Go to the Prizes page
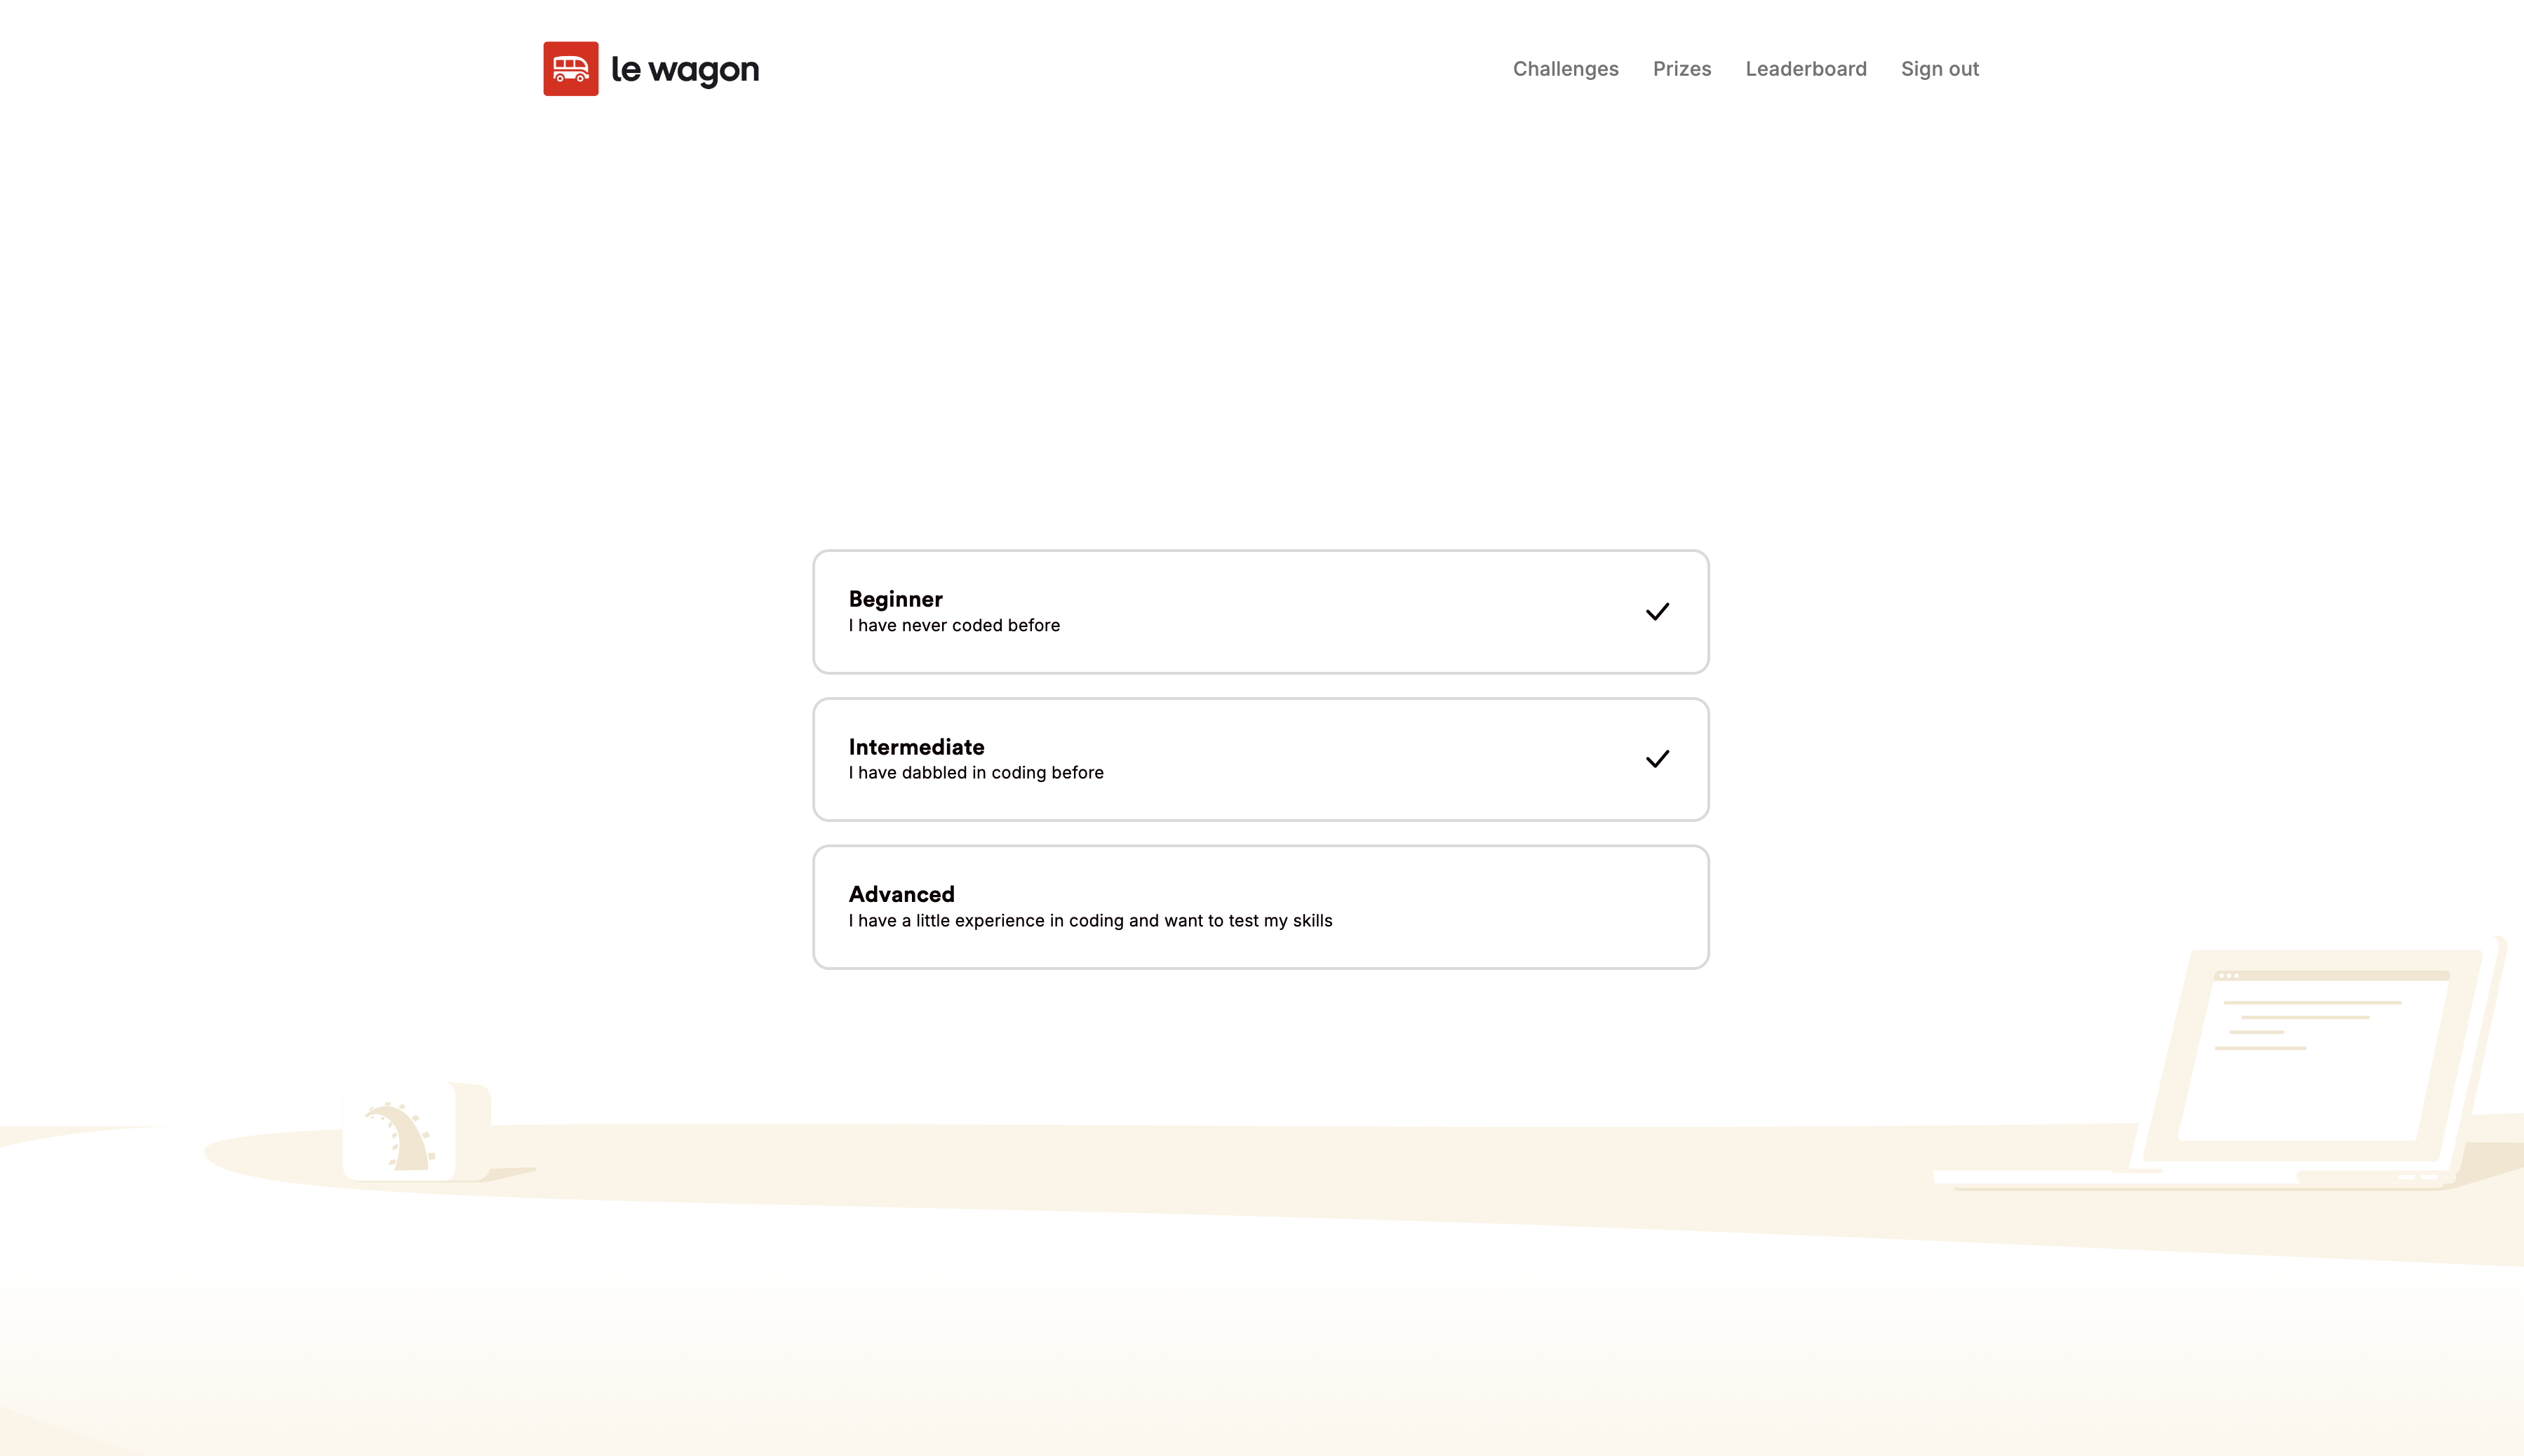This screenshot has height=1456, width=2524. click(x=1681, y=69)
